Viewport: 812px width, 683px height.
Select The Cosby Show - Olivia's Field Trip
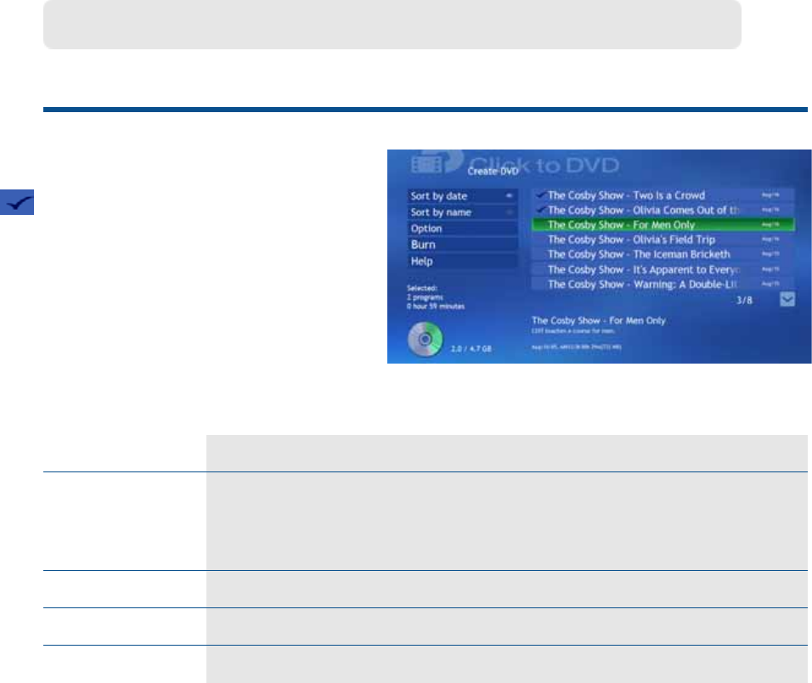(x=663, y=240)
